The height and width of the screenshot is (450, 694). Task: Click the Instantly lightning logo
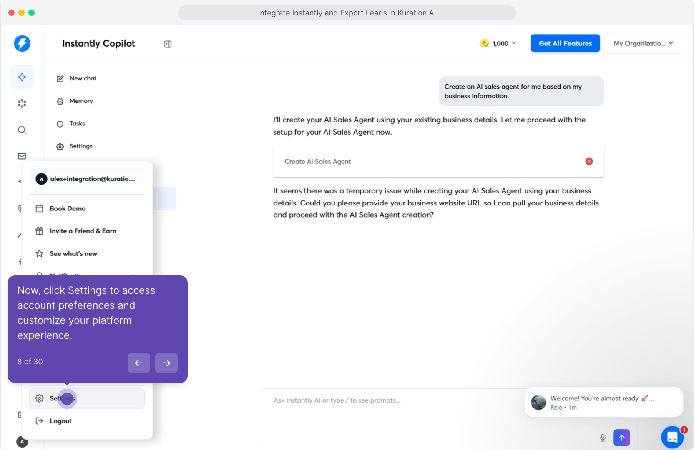coord(22,43)
